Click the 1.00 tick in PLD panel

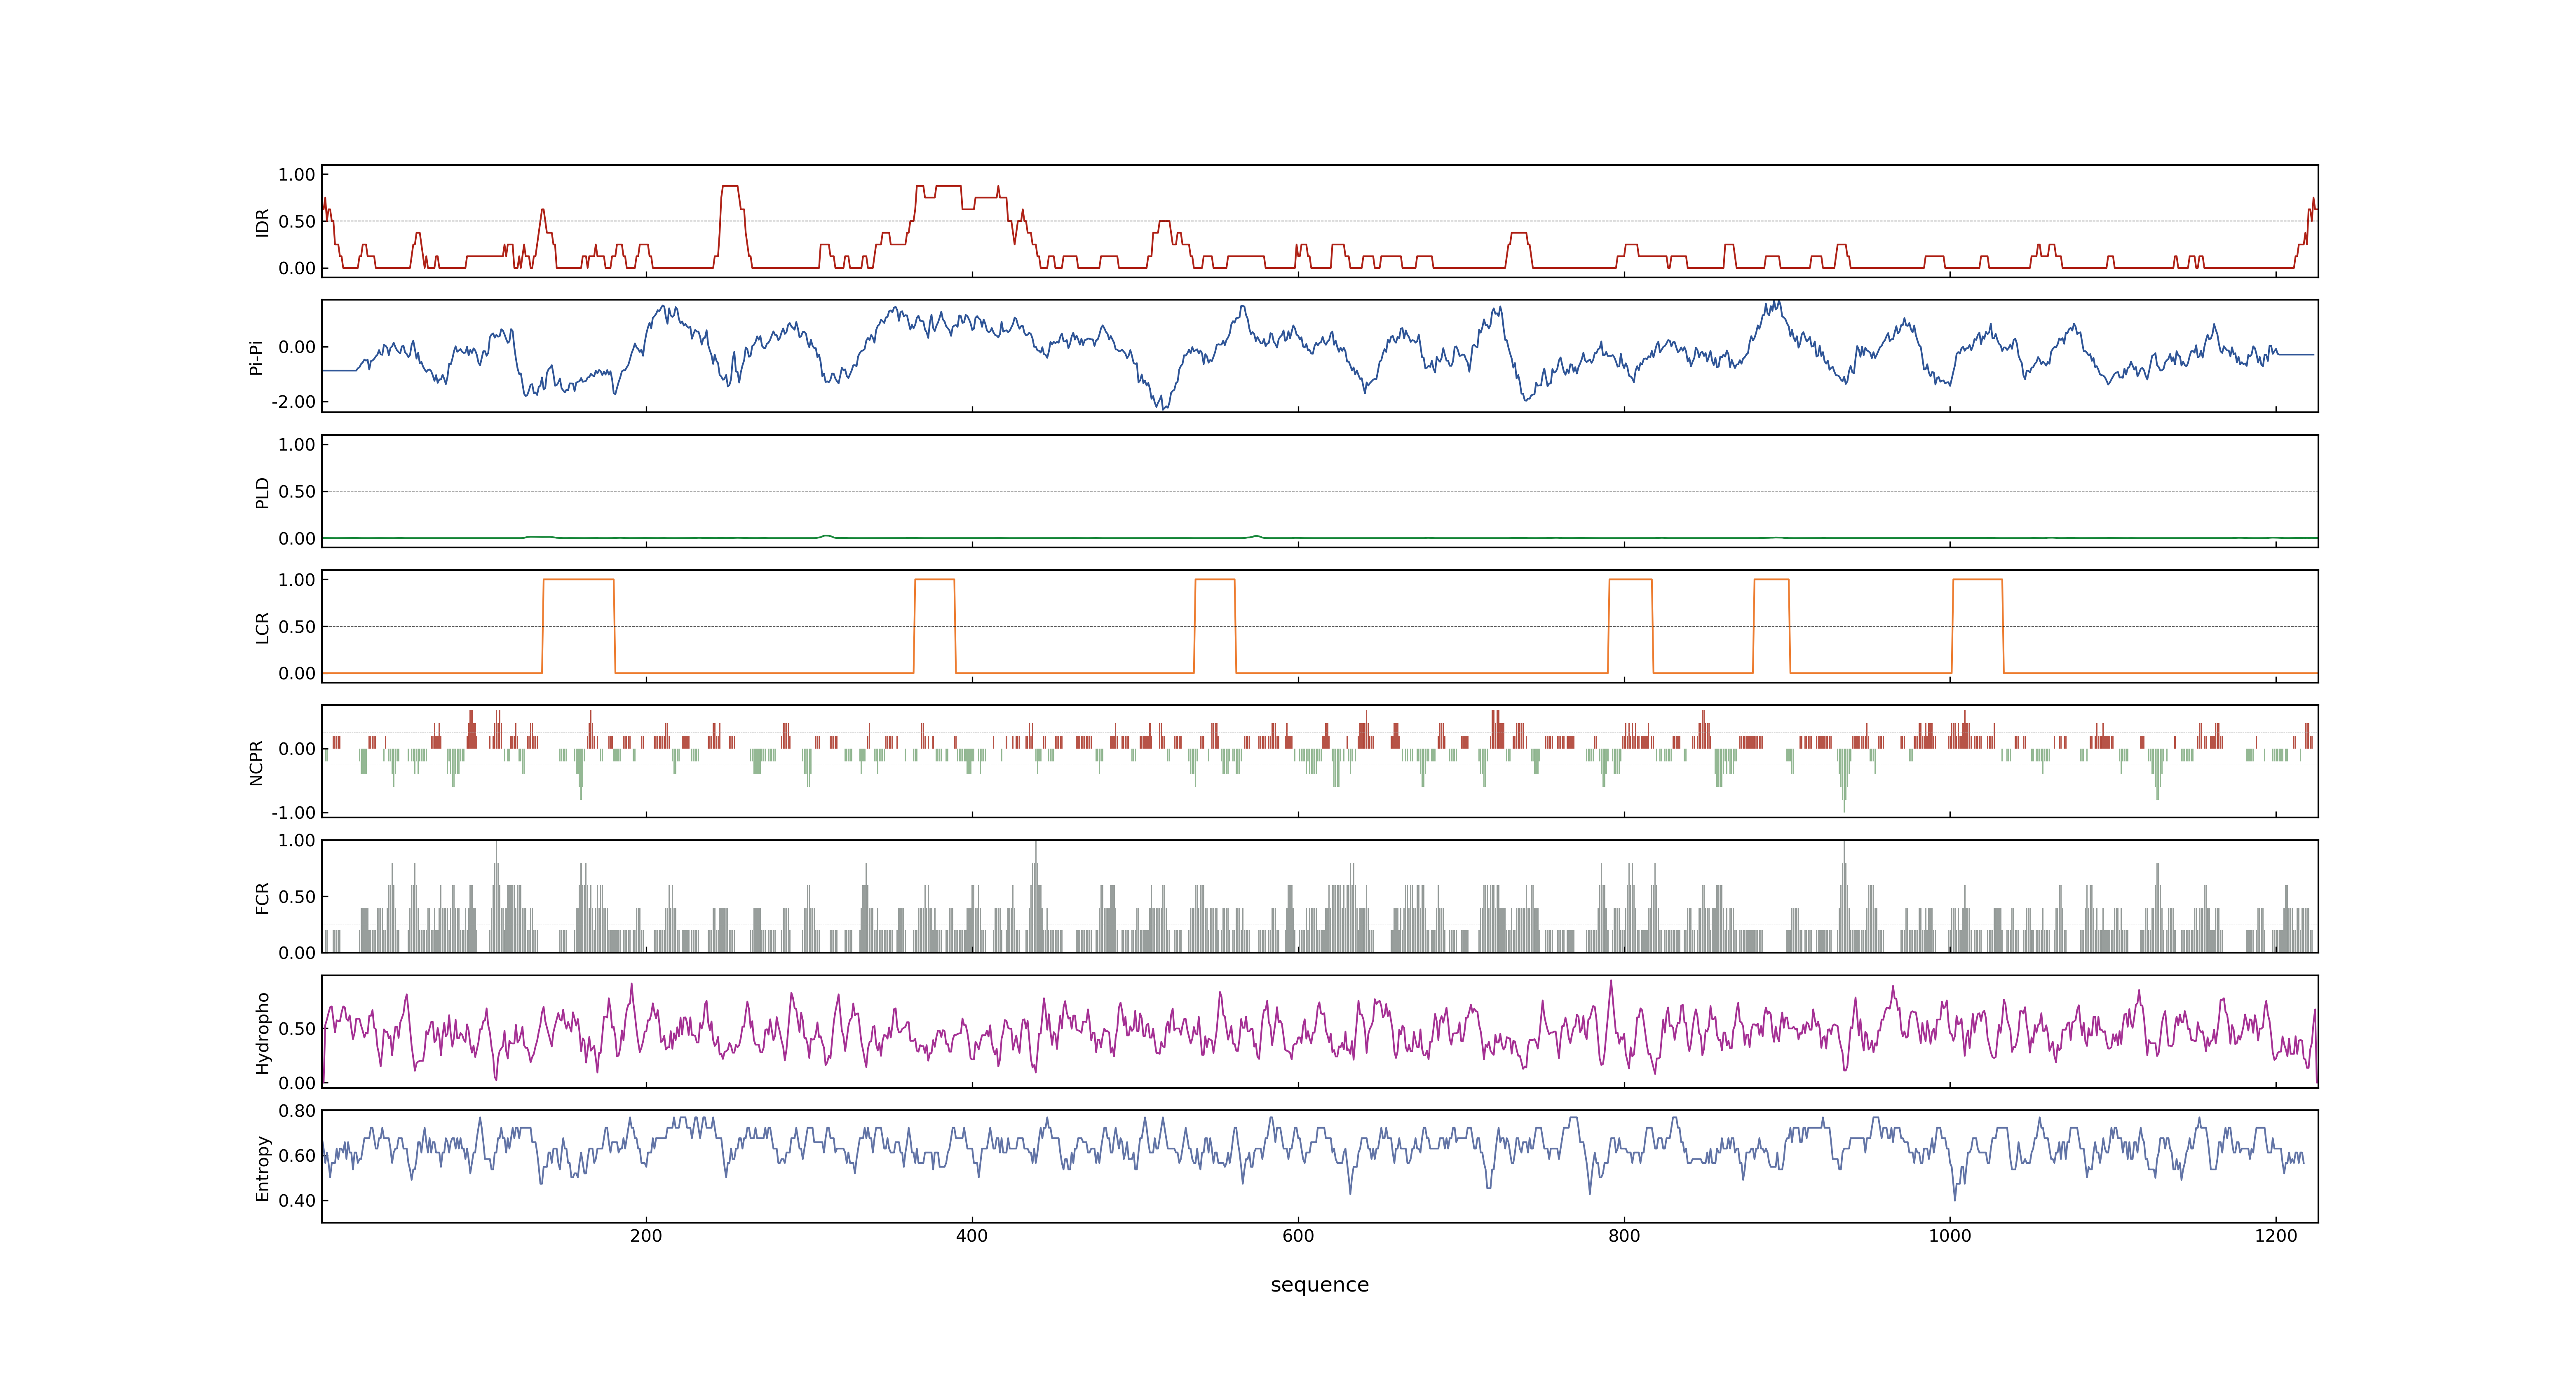pyautogui.click(x=297, y=445)
